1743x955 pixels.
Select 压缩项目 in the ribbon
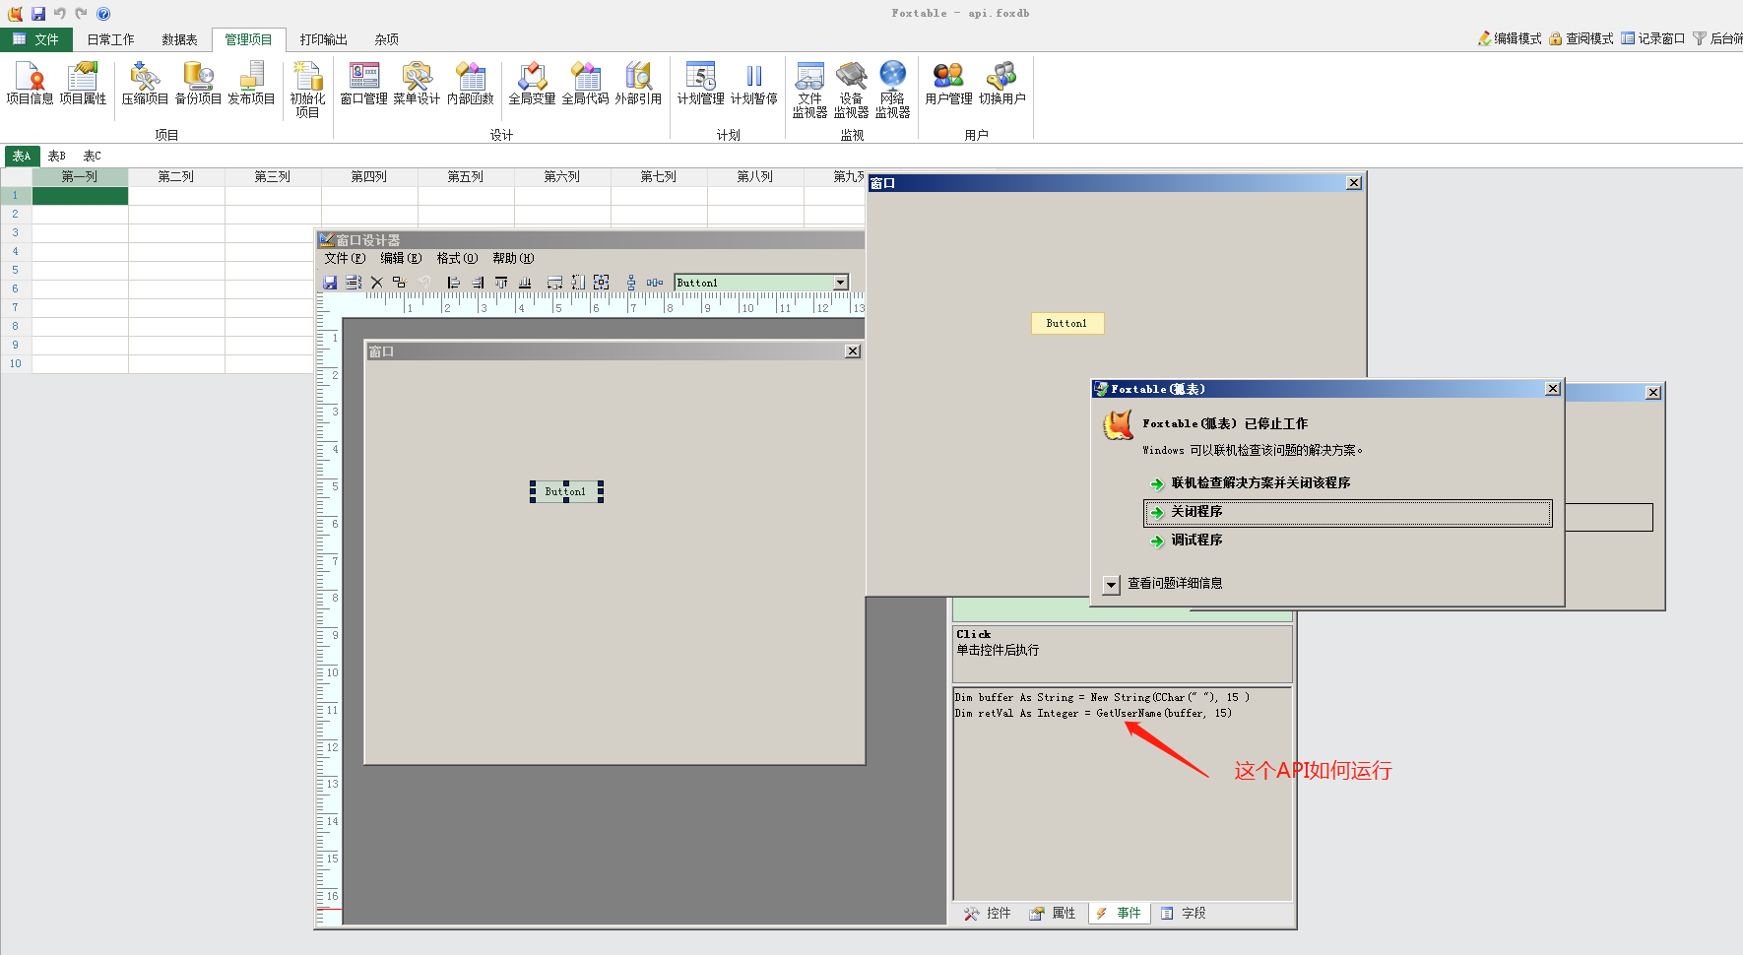[145, 84]
